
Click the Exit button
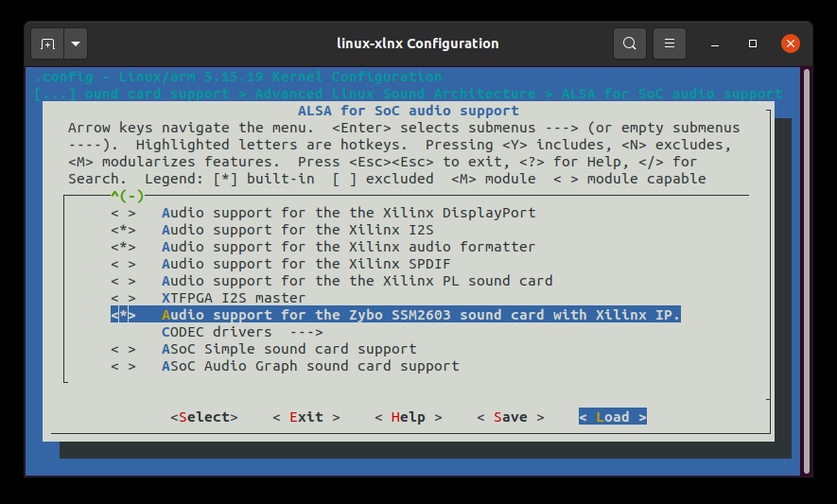[306, 417]
